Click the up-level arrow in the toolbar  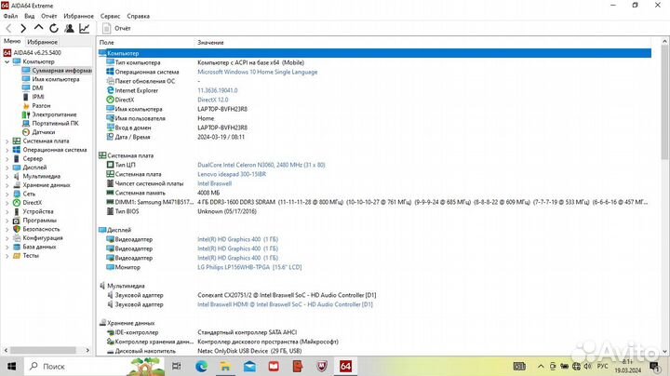38,28
